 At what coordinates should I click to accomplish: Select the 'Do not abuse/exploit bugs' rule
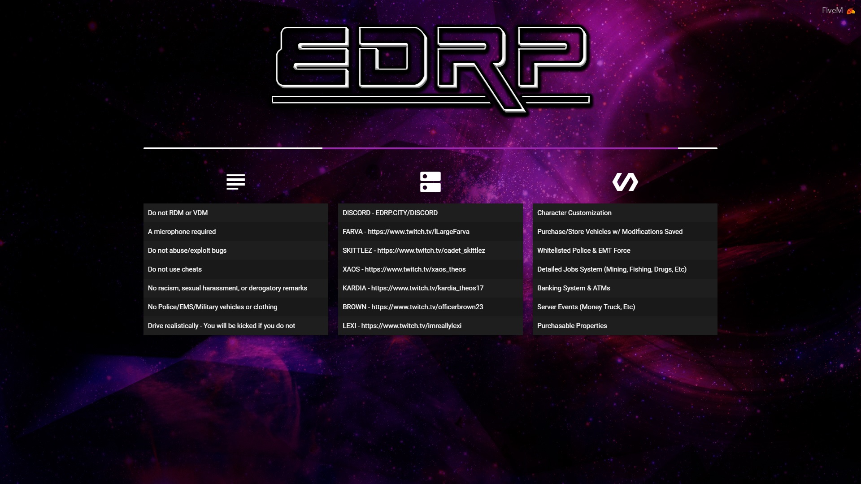(x=236, y=251)
